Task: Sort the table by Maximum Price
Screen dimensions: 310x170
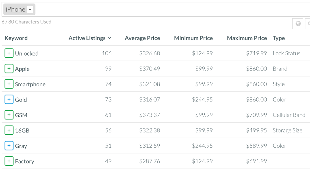Action: tap(247, 38)
